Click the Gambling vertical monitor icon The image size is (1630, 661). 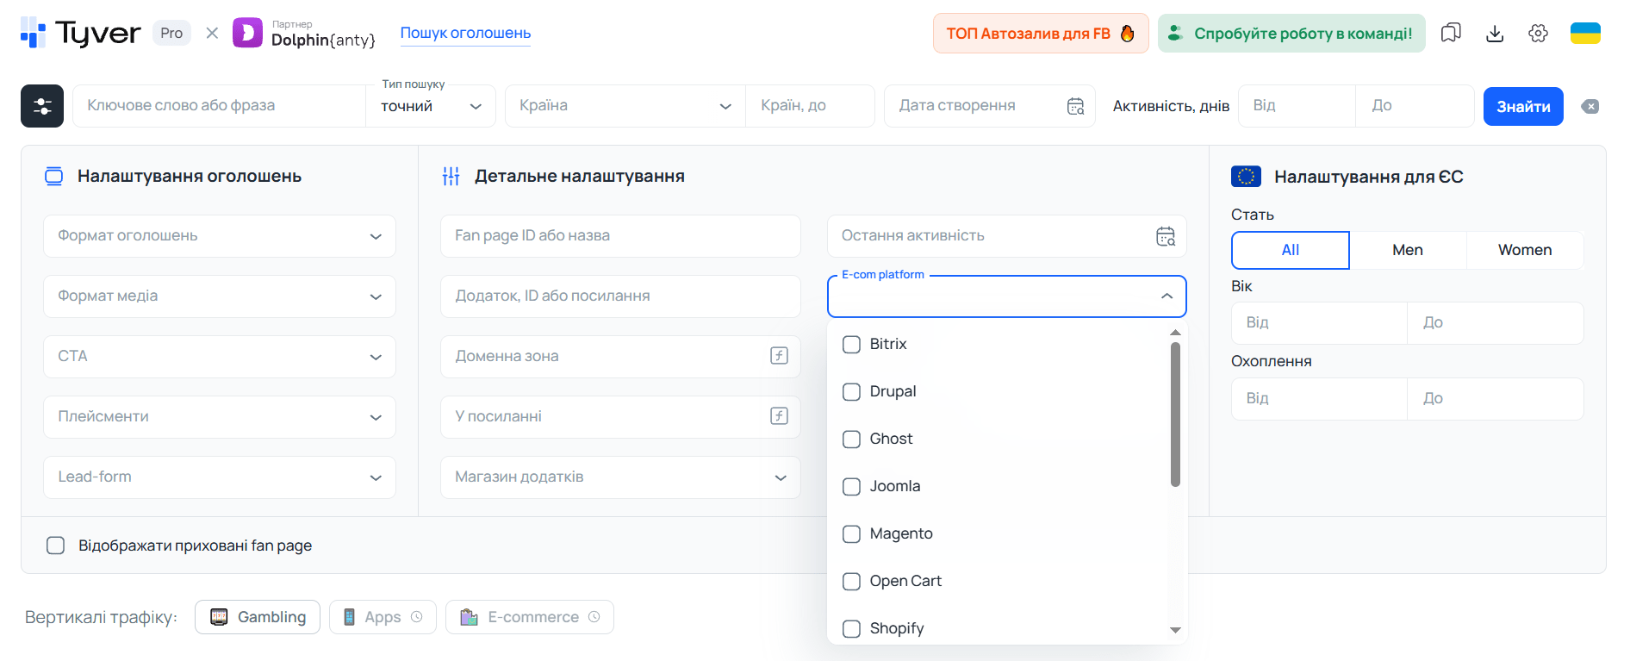click(x=219, y=617)
